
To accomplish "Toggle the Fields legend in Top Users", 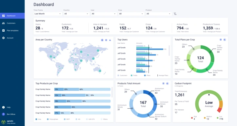I will (x=134, y=75).
